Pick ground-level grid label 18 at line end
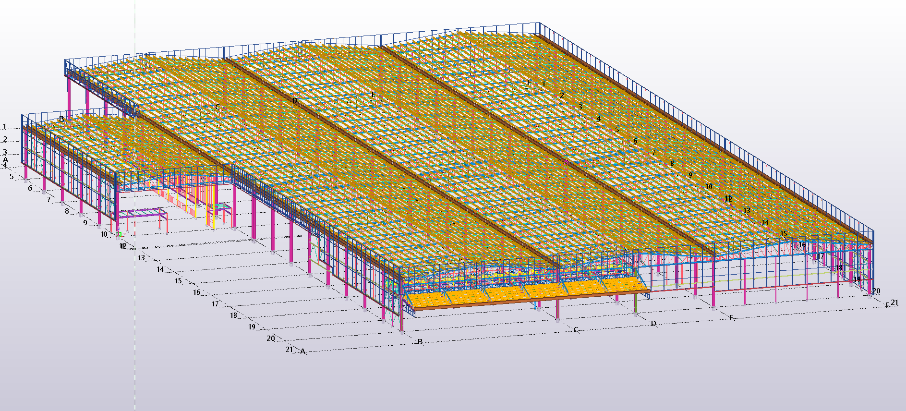906x411 pixels. 233,315
